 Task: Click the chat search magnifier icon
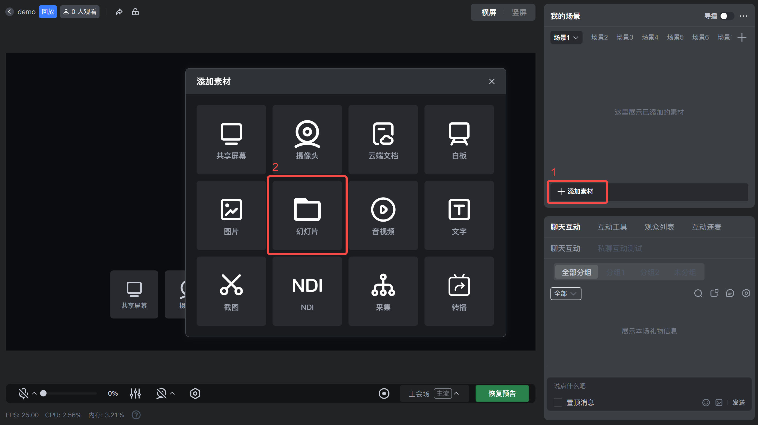698,293
